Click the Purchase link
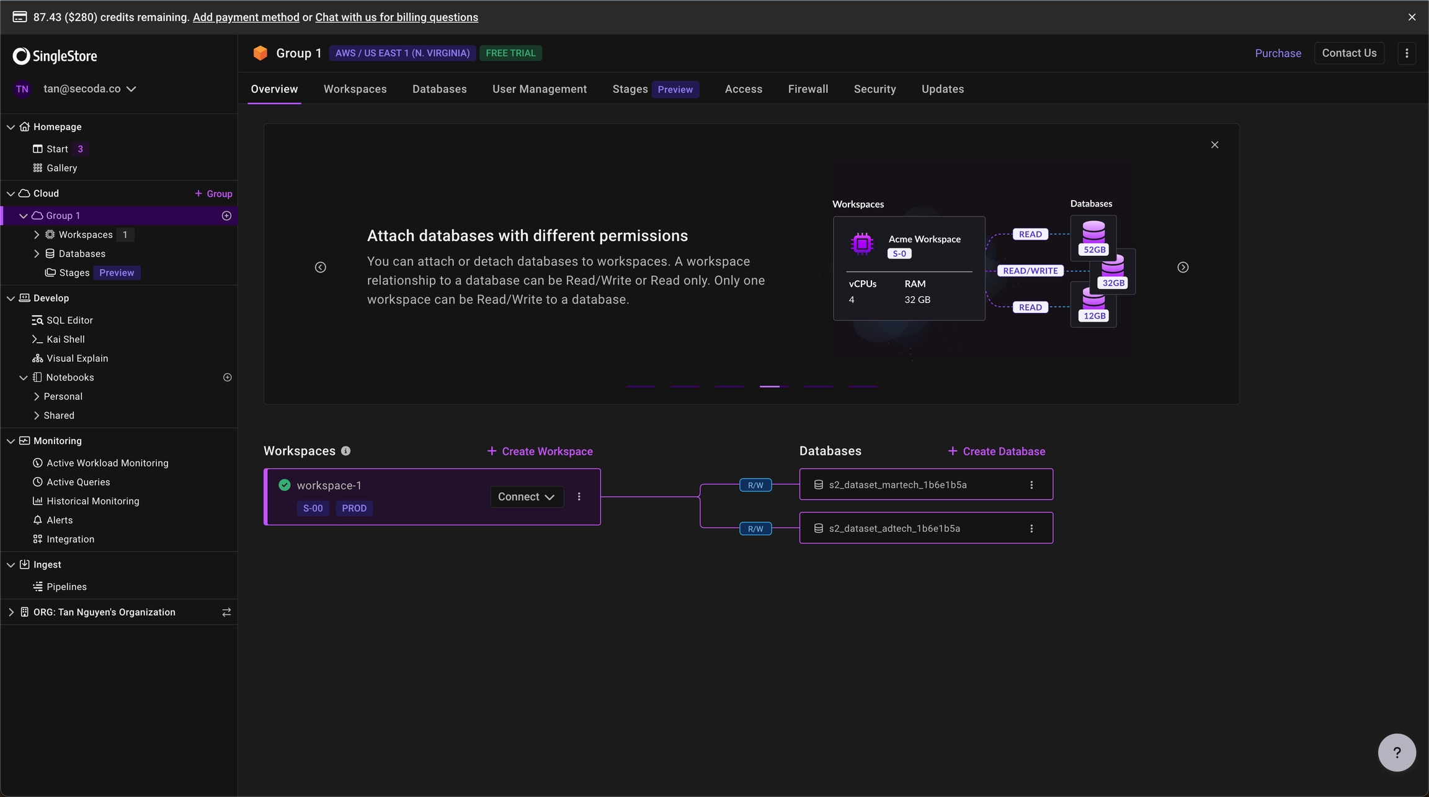1429x797 pixels. pyautogui.click(x=1278, y=53)
